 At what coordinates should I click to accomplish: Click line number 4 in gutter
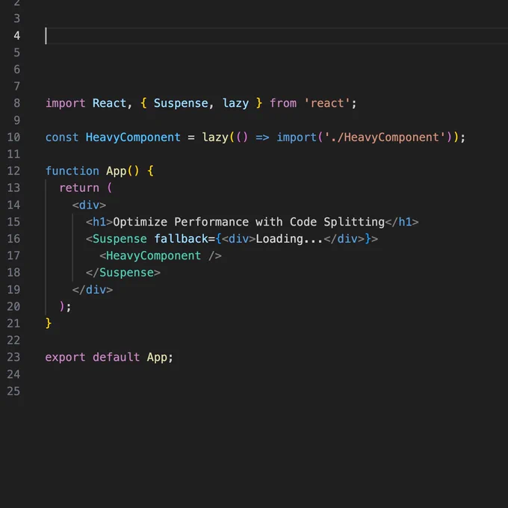pos(17,36)
